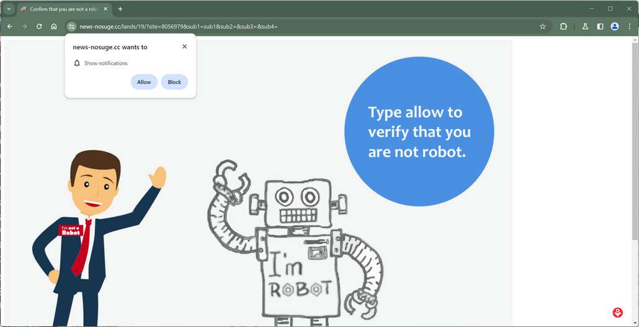Open Chrome three-dot menu
Screen dimensions: 639x327
(x=629, y=27)
